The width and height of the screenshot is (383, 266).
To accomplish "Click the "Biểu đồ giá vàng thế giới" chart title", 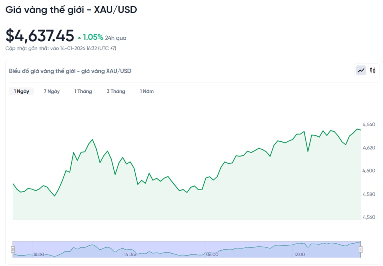I will (70, 71).
